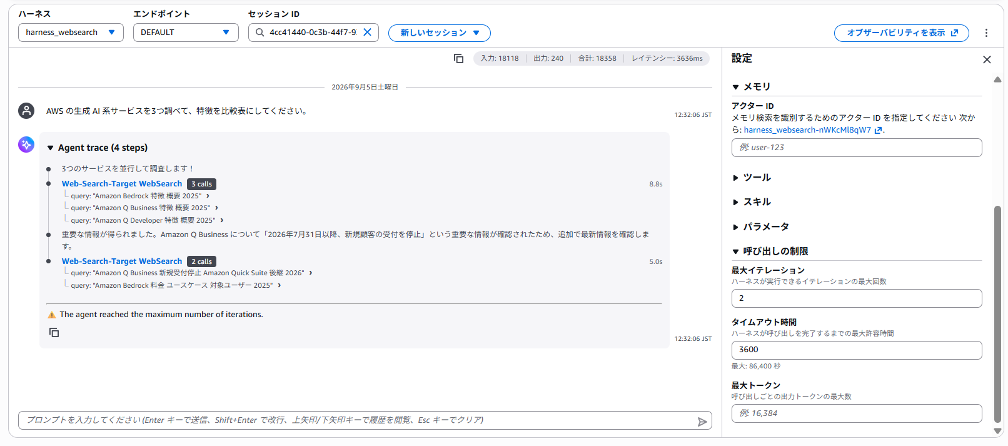1008x446 pixels.
Task: Click オブザーバビリティを表示 button
Action: pyautogui.click(x=902, y=33)
